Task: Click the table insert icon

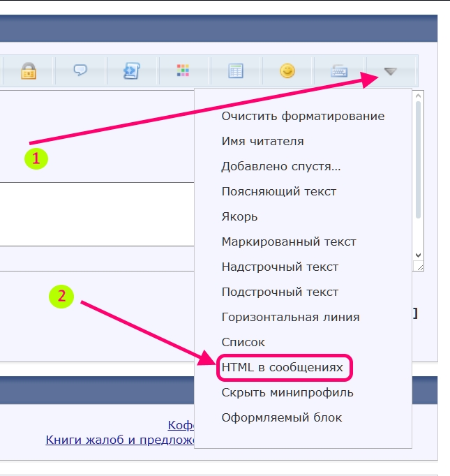Action: click(x=236, y=71)
